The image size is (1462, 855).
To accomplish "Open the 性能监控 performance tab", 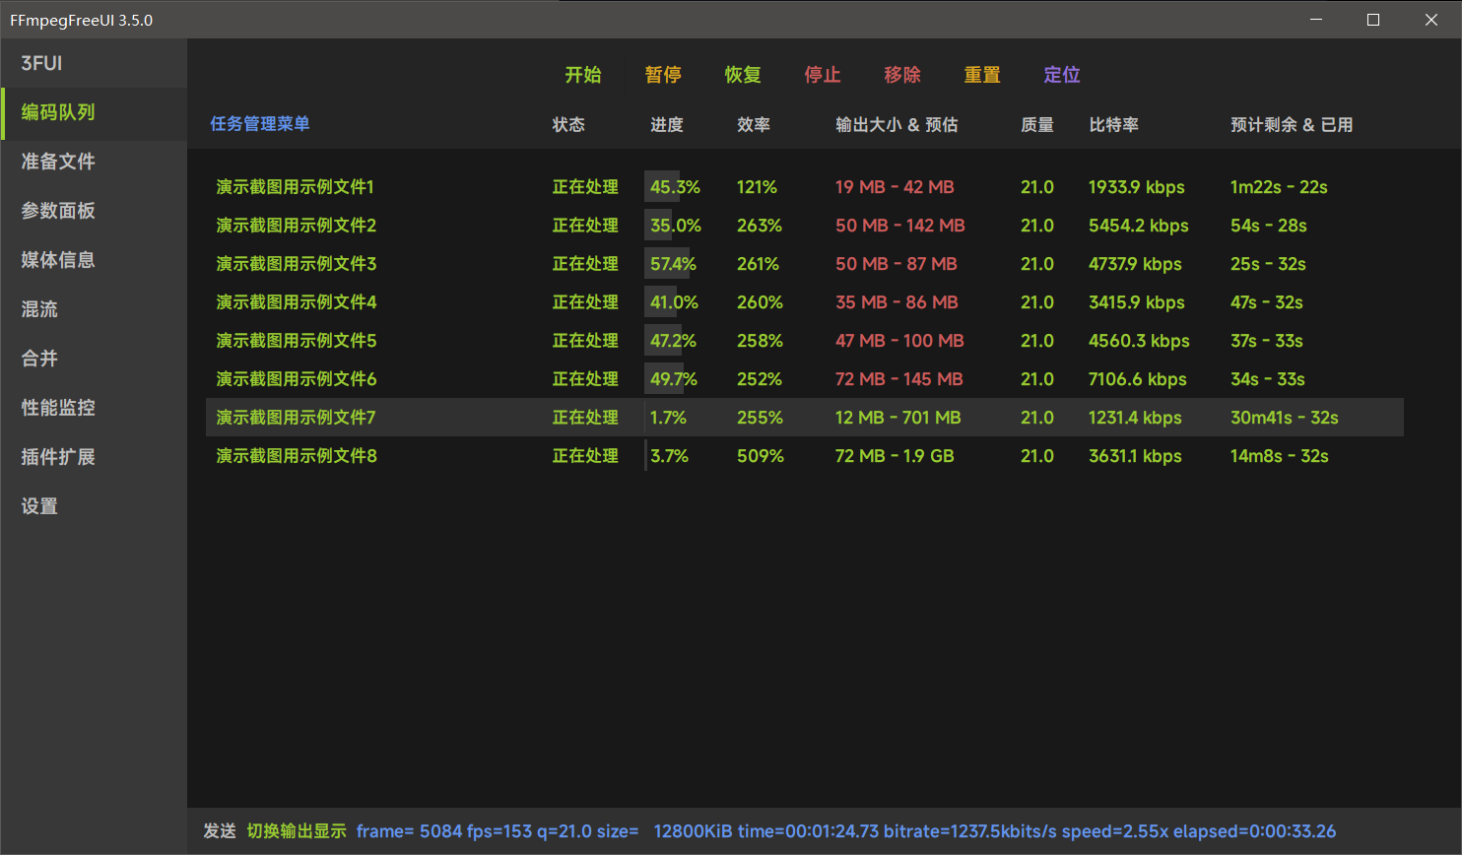I will pos(58,408).
